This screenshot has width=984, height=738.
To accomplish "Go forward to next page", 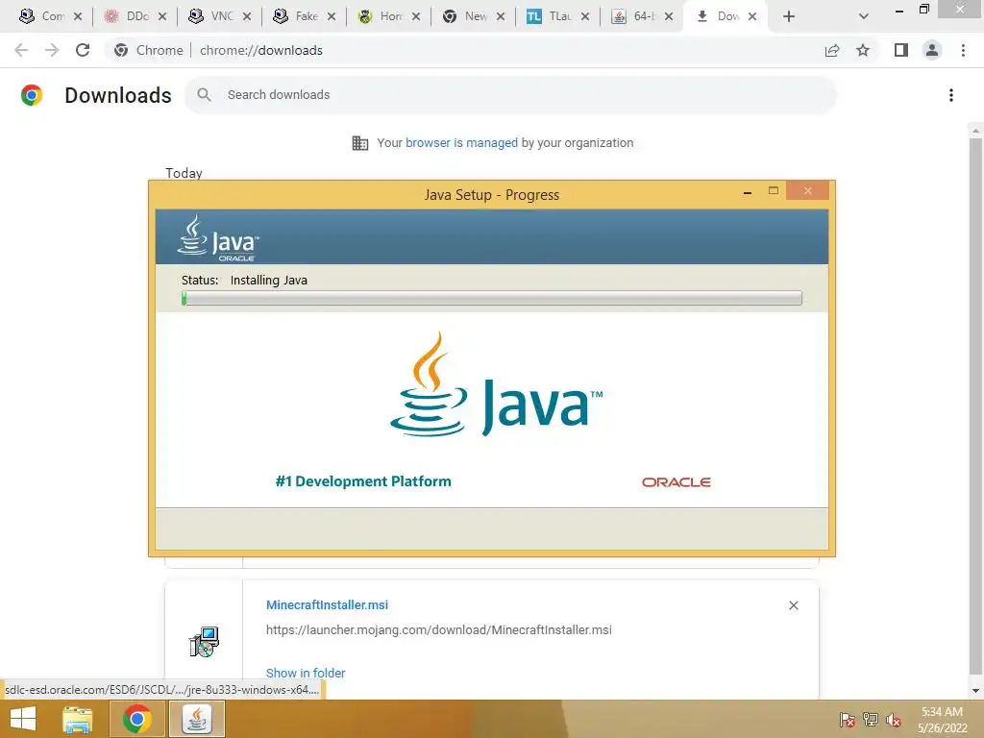I will tap(52, 50).
